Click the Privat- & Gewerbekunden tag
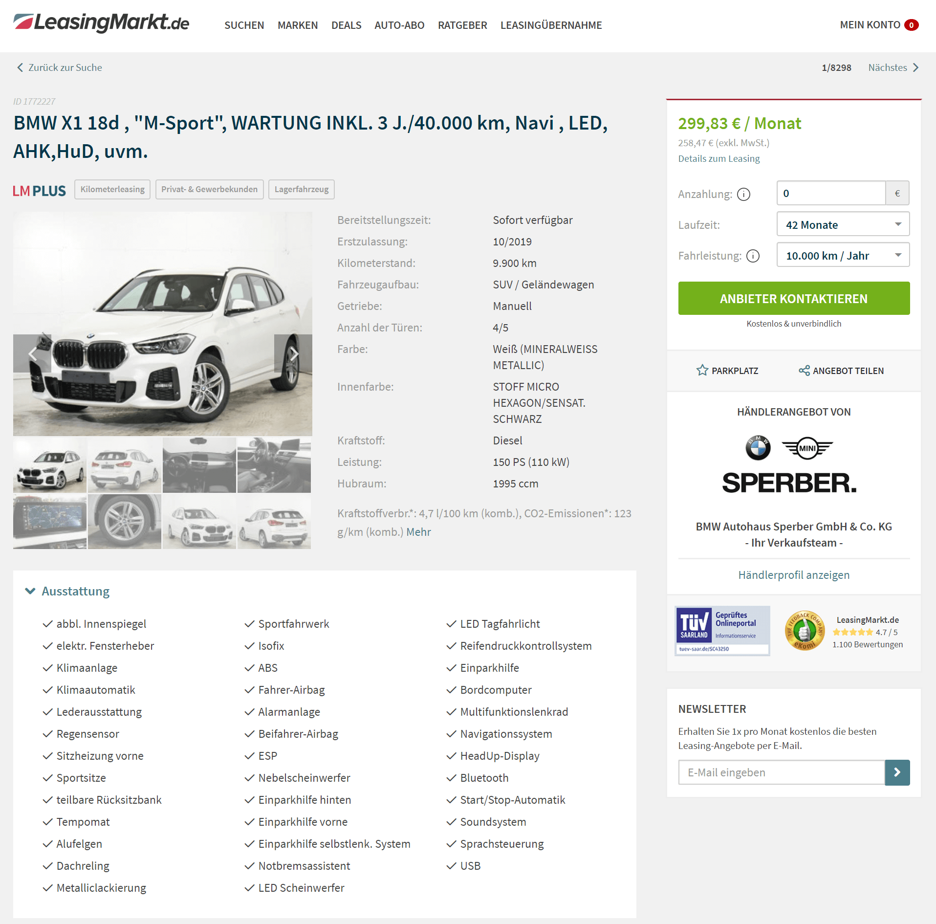The image size is (936, 924). [x=209, y=189]
